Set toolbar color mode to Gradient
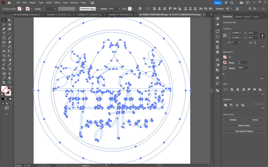 coord(7,99)
